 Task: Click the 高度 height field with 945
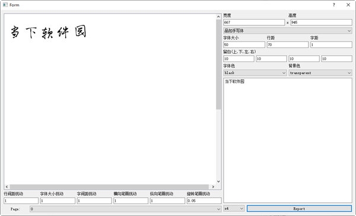pyautogui.click(x=321, y=22)
